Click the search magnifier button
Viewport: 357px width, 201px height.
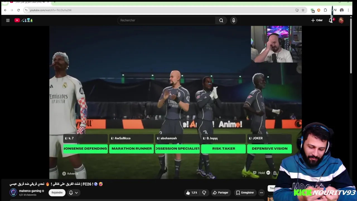point(221,20)
